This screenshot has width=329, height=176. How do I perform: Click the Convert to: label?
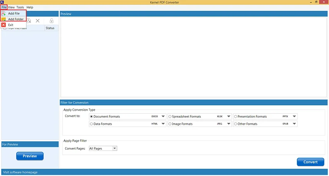(72, 116)
